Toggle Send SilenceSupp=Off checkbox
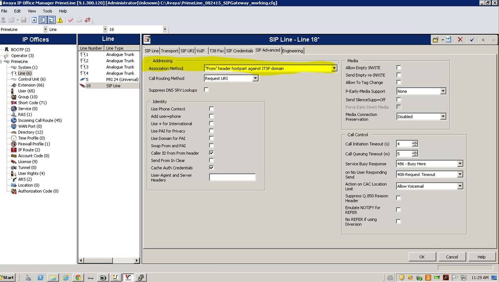The height and width of the screenshot is (282, 499). (x=399, y=100)
